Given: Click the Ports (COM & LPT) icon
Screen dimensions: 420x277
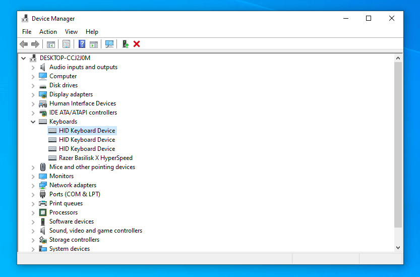Looking at the screenshot, I should 42,194.
